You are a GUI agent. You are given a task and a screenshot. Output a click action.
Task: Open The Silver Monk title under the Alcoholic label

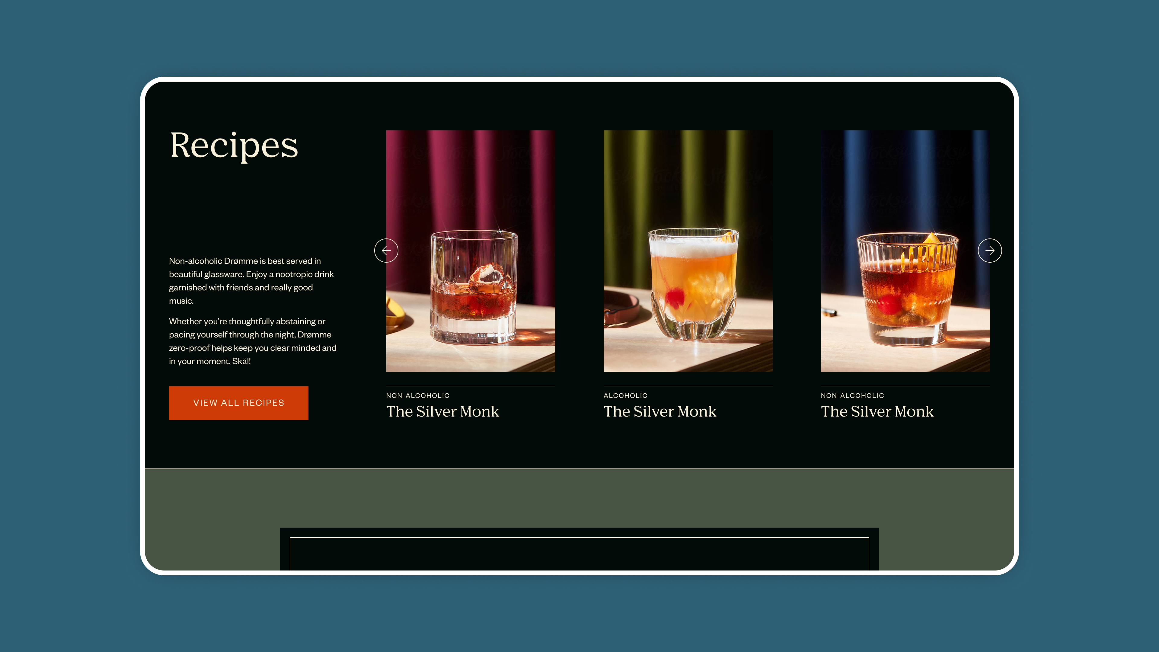(x=659, y=411)
